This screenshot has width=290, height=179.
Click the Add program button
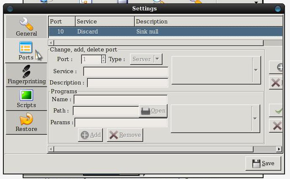90,135
